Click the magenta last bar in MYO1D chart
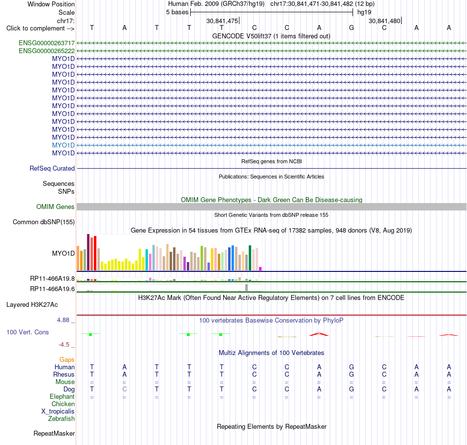This screenshot has width=467, height=445. pyautogui.click(x=261, y=268)
